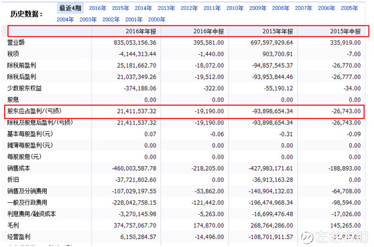Click the value 6,150,284.57
This screenshot has width=374, height=247.
[x=138, y=237]
